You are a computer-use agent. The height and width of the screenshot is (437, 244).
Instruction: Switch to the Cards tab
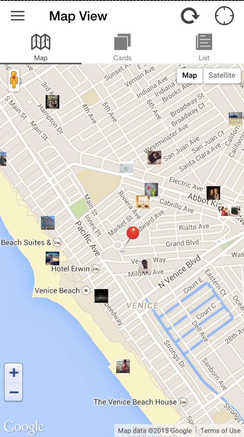pos(122,47)
